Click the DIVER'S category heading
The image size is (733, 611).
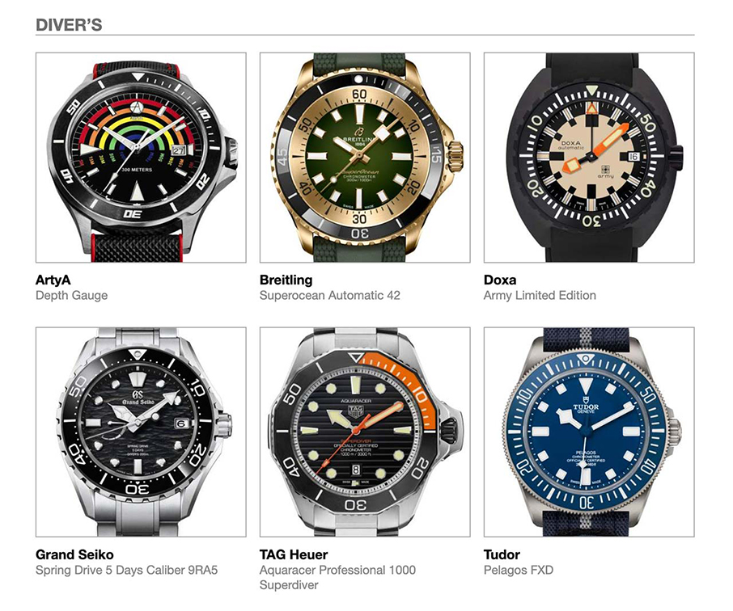[x=69, y=25]
